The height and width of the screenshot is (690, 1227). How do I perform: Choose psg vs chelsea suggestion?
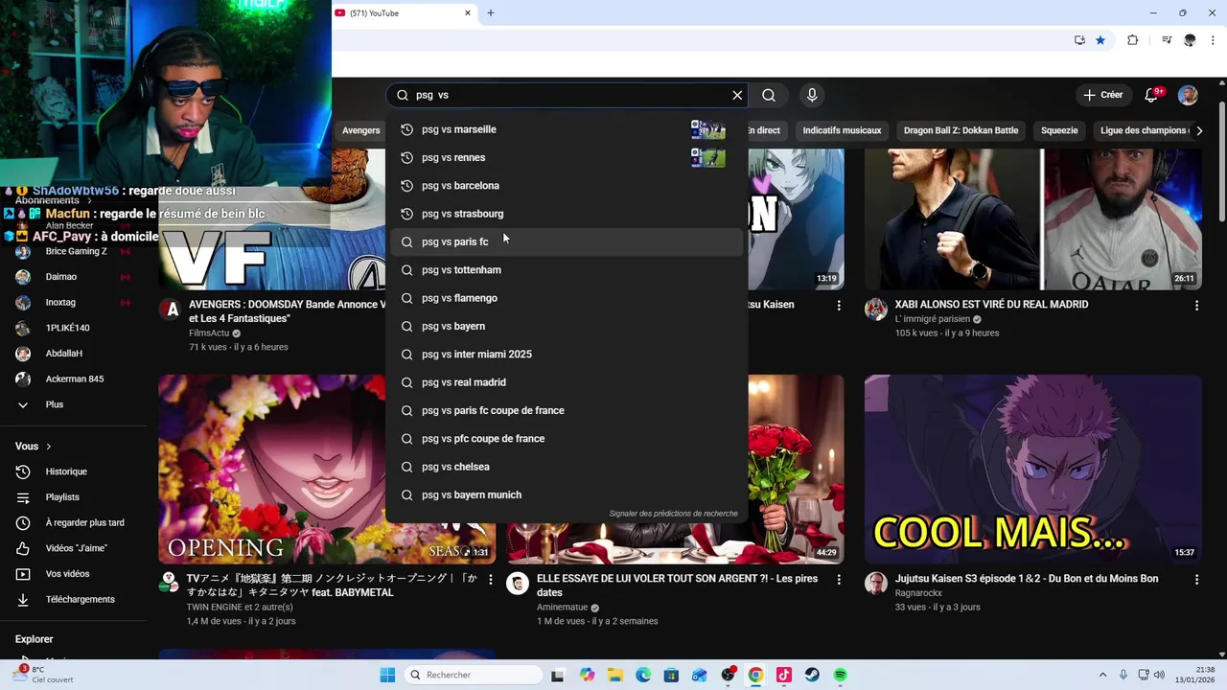click(x=566, y=467)
